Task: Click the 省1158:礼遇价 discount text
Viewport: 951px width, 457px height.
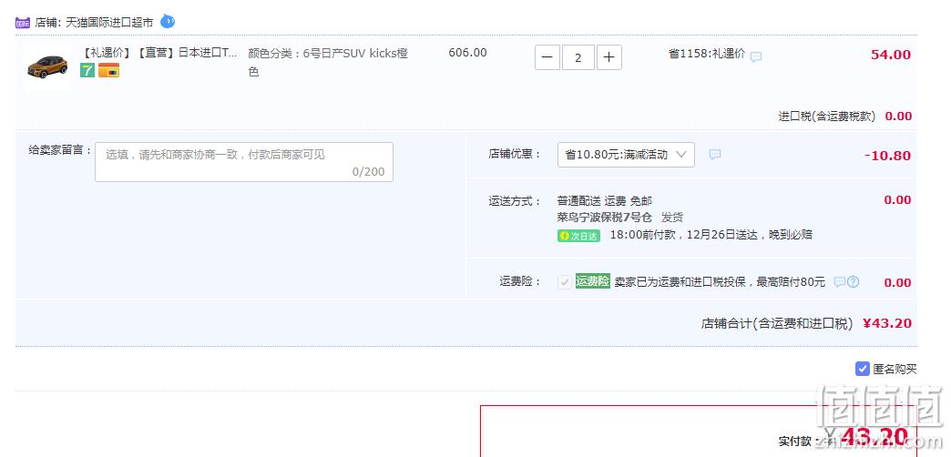Action: point(707,54)
